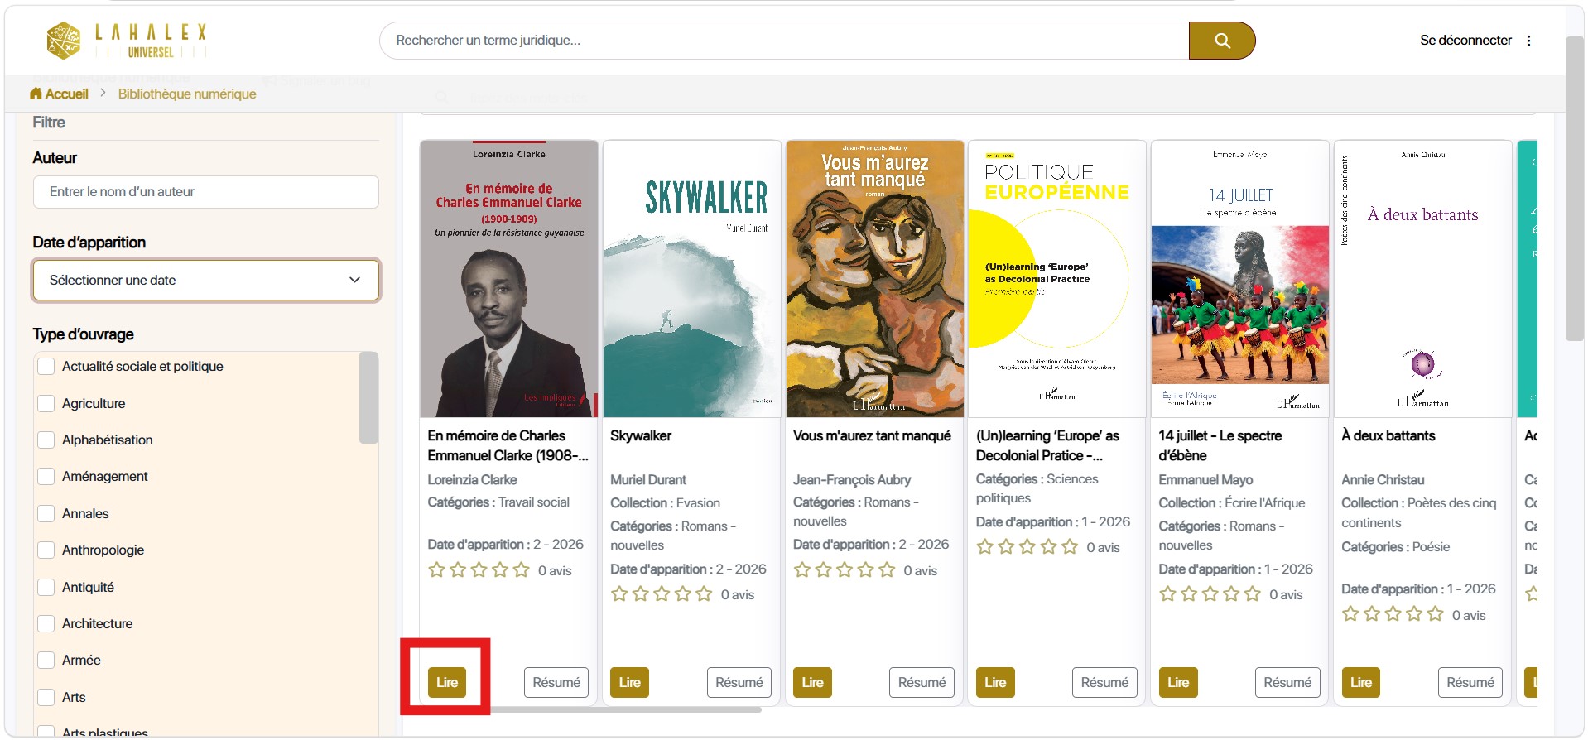Viewport: 1588px width, 740px height.
Task: Click the 14 Juillet book cover
Action: point(1240,279)
